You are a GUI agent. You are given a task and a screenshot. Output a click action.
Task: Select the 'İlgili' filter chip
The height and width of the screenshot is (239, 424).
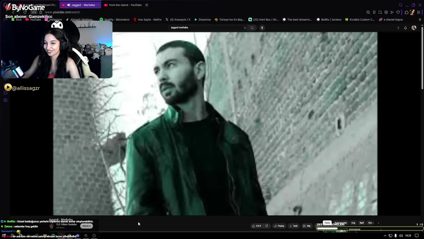(x=362, y=223)
